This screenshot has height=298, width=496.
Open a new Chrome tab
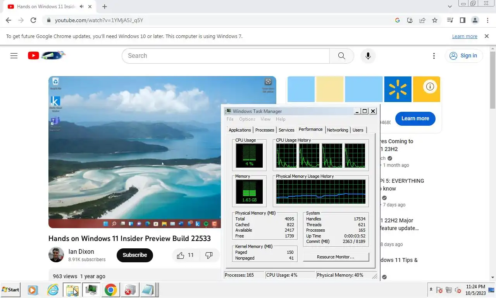(105, 7)
